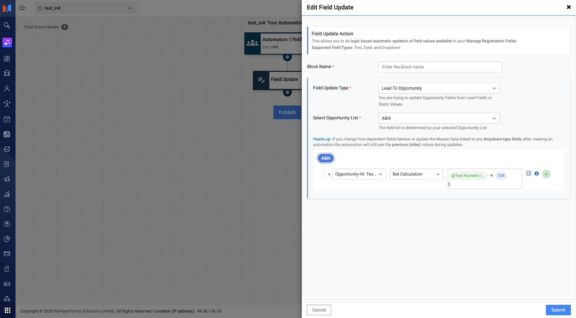Click the Cancel button
The height and width of the screenshot is (318, 576).
point(319,310)
